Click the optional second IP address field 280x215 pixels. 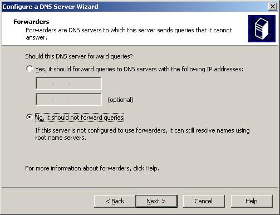click(x=68, y=100)
